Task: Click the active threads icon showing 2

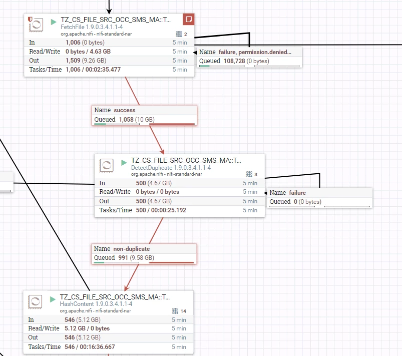Action: click(x=179, y=34)
